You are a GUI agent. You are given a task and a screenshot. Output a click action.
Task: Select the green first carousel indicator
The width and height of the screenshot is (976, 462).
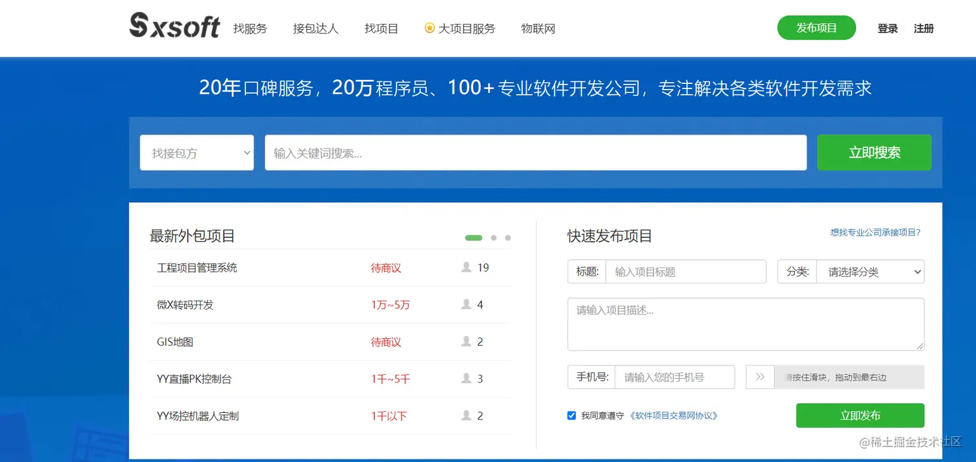click(x=474, y=237)
